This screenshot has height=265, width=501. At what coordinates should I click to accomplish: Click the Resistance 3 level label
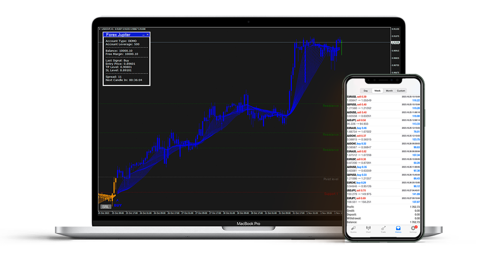point(331,106)
